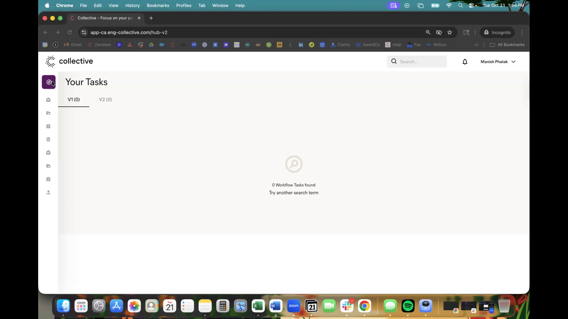The height and width of the screenshot is (319, 568).
Task: Expand hidden bookmarks with the double chevron
Action: (x=476, y=45)
